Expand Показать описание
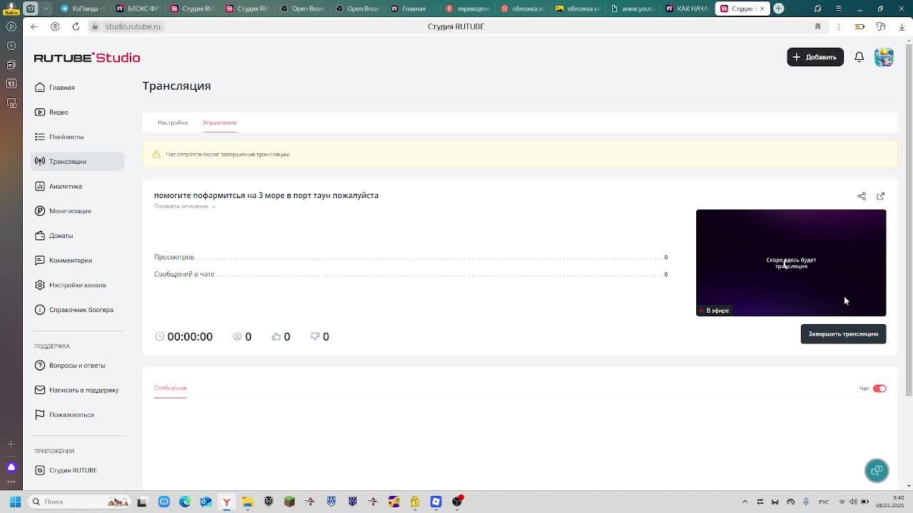913x513 pixels. [184, 206]
